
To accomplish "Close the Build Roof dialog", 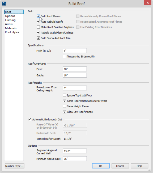I will [x=148, y=3].
